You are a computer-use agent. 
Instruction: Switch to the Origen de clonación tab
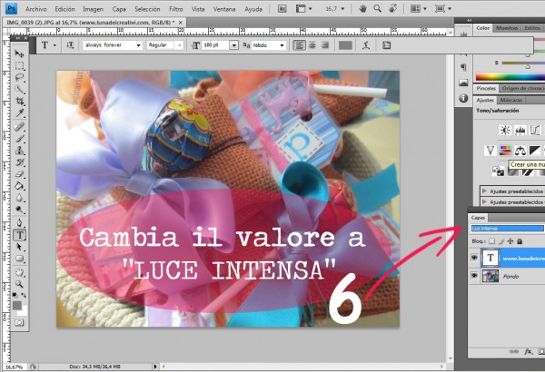coord(522,89)
